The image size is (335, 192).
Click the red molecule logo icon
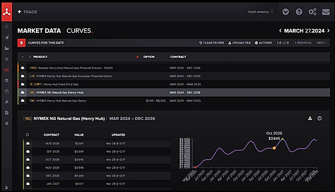7,12
